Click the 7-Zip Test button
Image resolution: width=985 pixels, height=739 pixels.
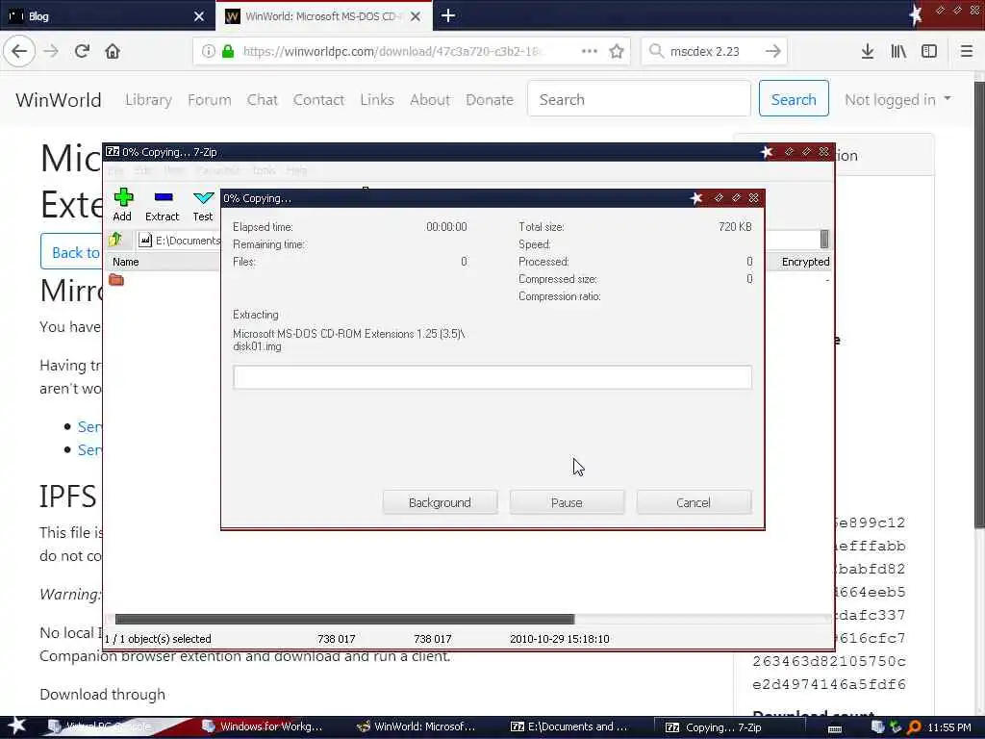(203, 205)
